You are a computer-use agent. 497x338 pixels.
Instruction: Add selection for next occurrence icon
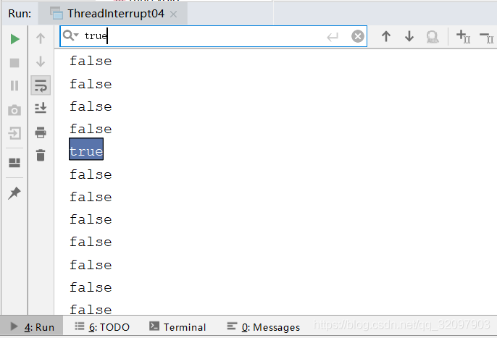(463, 36)
